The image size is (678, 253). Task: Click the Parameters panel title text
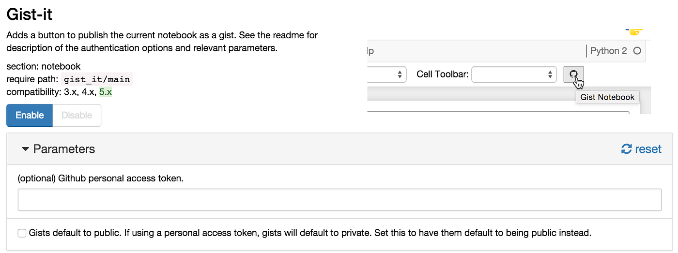pyautogui.click(x=64, y=149)
